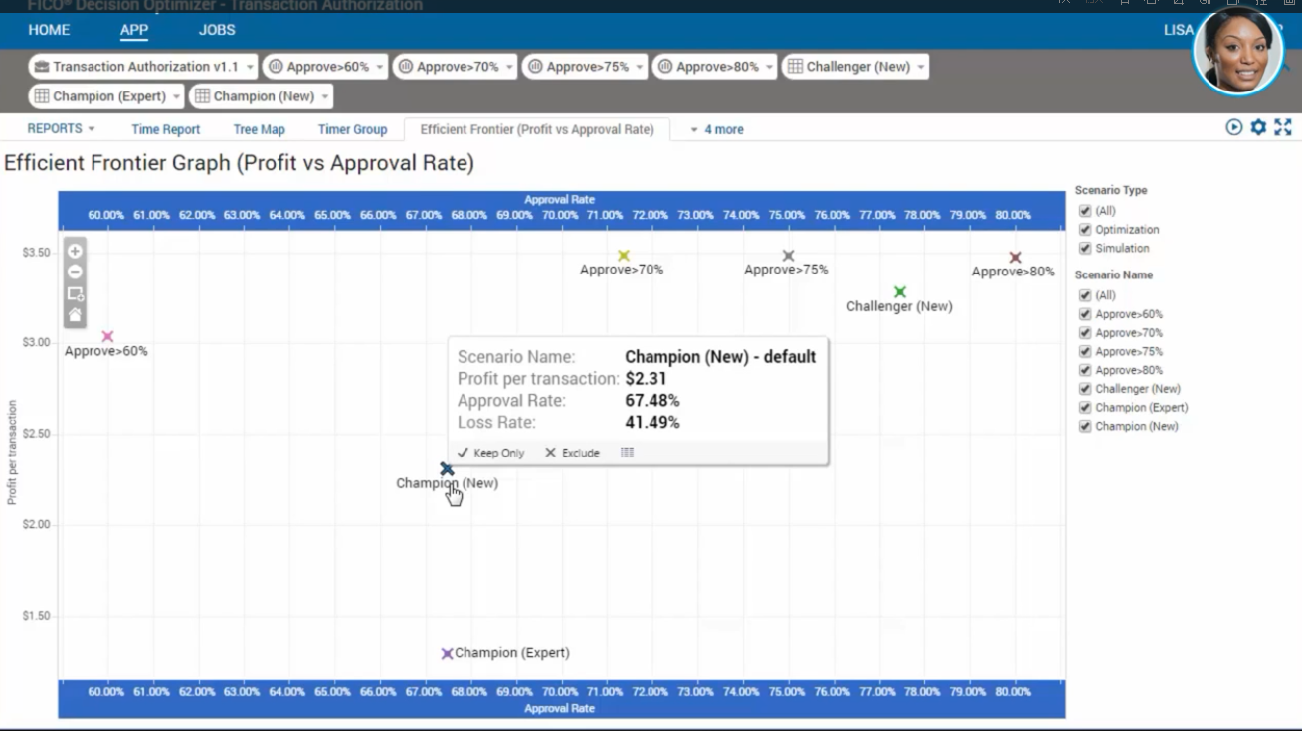The height and width of the screenshot is (731, 1302).
Task: Toggle Scenario Type (All) checkbox
Action: (1085, 211)
